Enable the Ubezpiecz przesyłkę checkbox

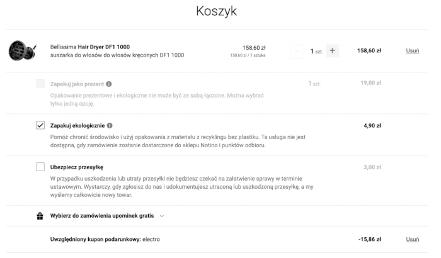[x=40, y=167]
